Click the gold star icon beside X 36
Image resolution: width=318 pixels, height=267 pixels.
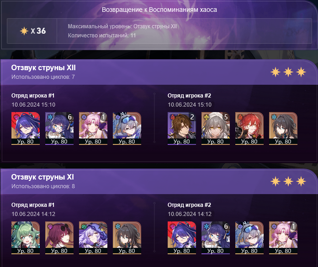24,31
